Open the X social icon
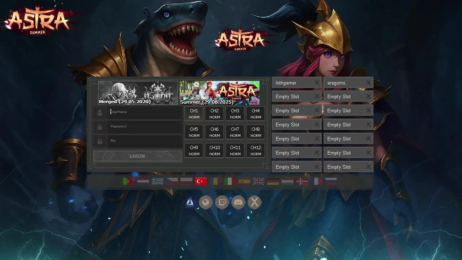This screenshot has height=260, width=462. tap(254, 203)
